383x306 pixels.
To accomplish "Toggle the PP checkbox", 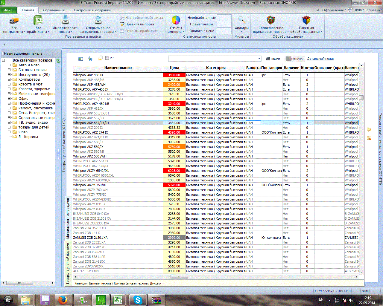I will pos(107,58).
